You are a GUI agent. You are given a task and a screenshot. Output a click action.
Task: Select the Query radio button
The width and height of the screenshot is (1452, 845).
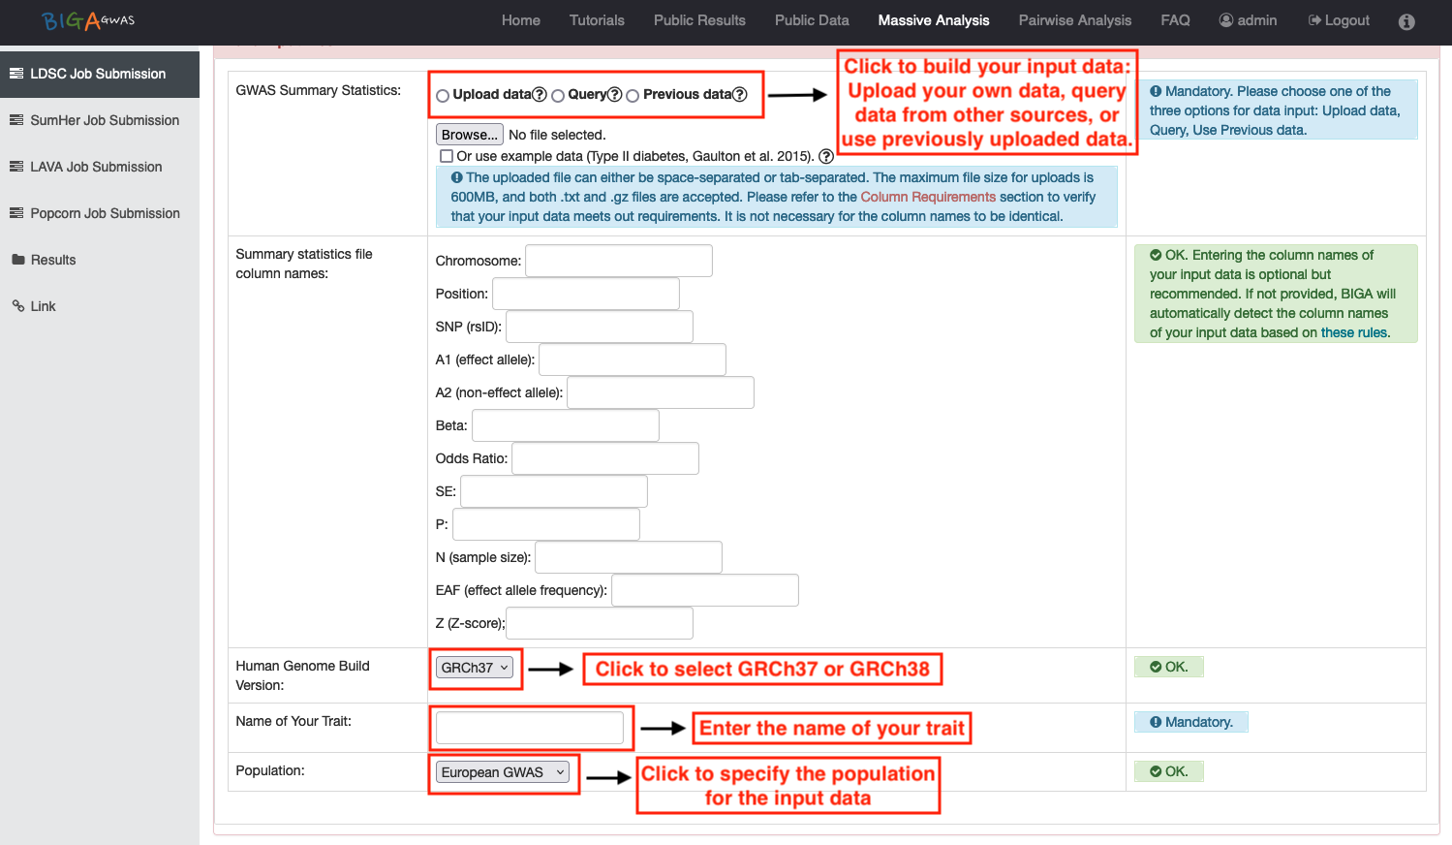coord(558,95)
